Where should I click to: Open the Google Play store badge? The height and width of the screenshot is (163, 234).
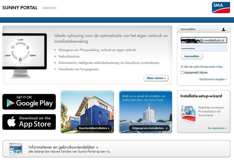[x=29, y=102]
